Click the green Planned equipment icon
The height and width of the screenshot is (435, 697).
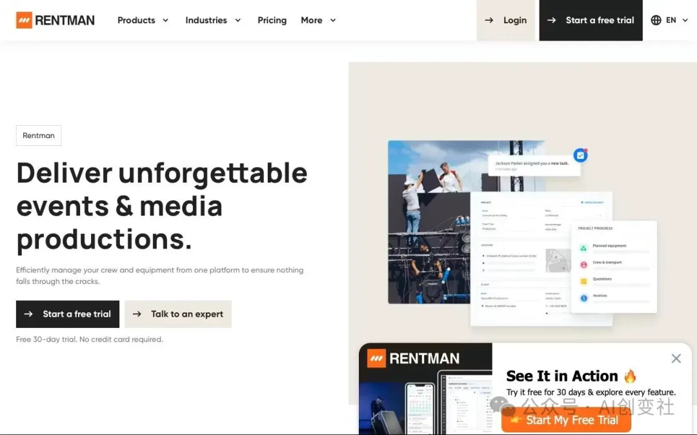pyautogui.click(x=583, y=248)
